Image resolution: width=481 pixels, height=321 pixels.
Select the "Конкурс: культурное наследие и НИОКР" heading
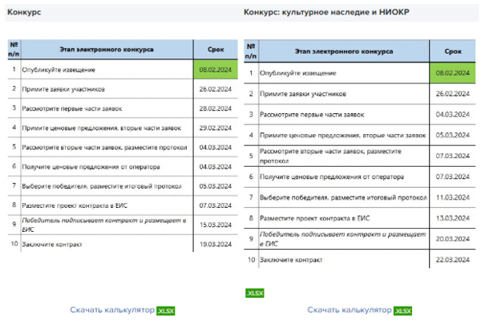tap(321, 14)
